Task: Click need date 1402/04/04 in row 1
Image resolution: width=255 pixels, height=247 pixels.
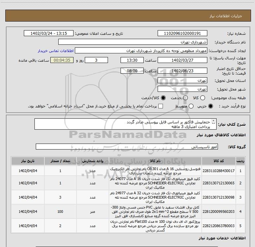Action: point(28,171)
